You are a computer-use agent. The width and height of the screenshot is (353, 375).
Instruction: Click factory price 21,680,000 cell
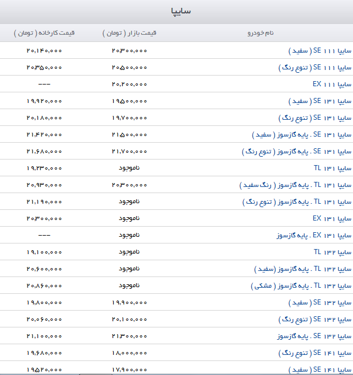coord(44,151)
